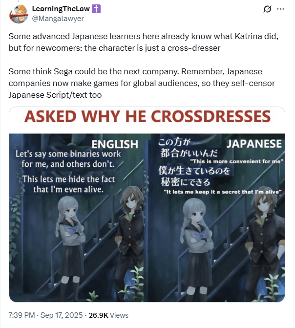Click the ASKED WHY HE CROSSDRESSES heading
The image size is (295, 328).
(147, 116)
